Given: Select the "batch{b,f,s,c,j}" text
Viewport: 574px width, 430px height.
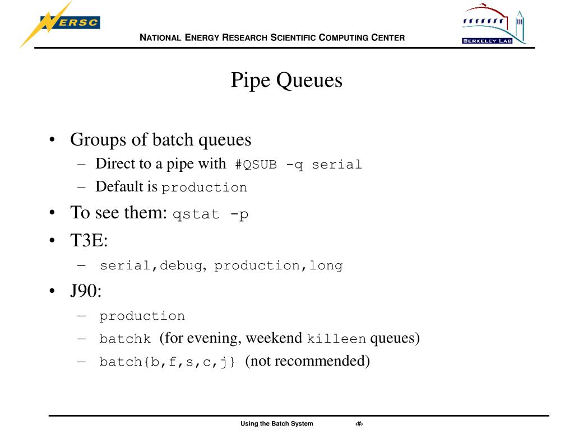Looking at the screenshot, I should (167, 362).
